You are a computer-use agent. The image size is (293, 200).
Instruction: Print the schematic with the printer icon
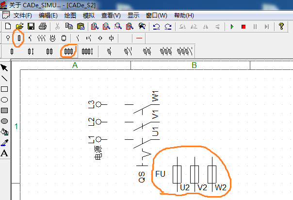43,26
